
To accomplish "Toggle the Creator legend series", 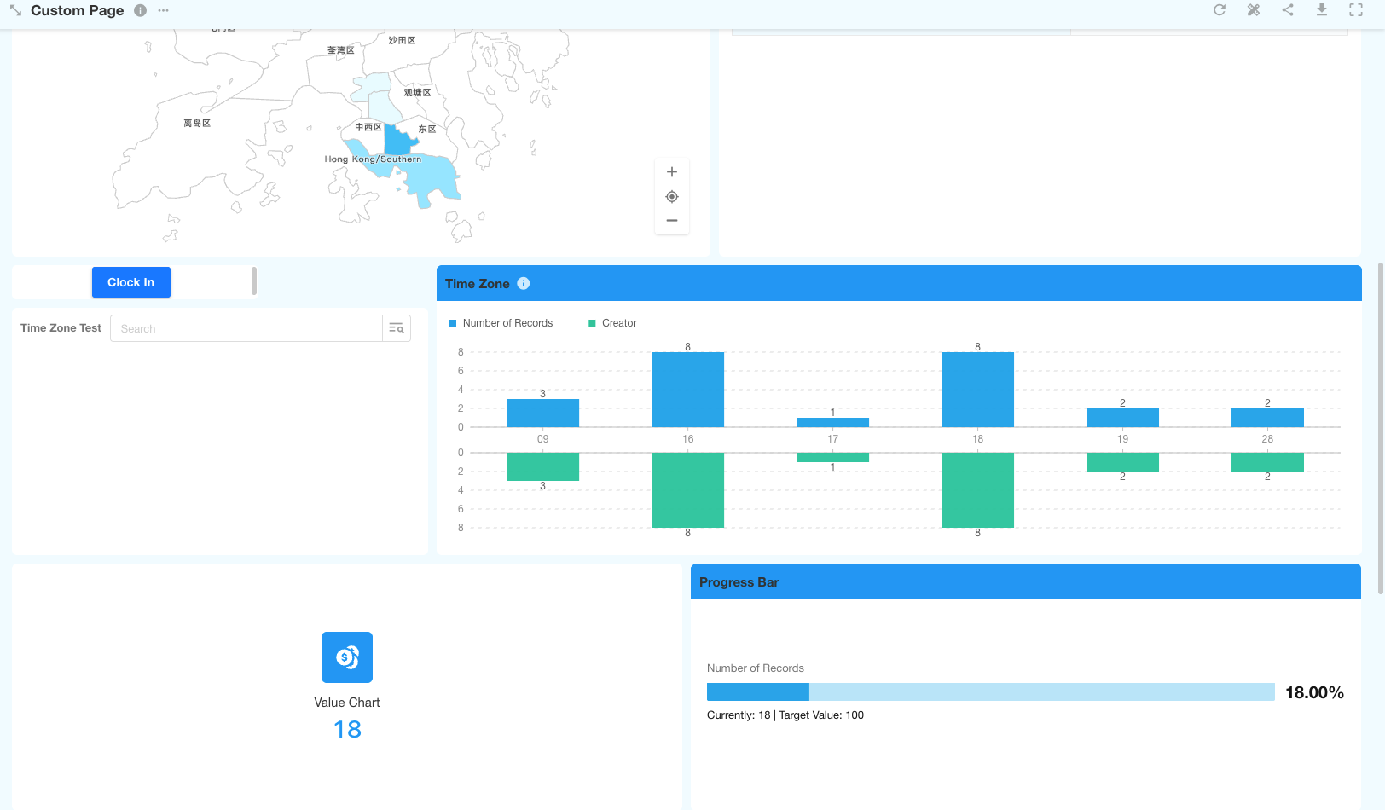I will (612, 323).
